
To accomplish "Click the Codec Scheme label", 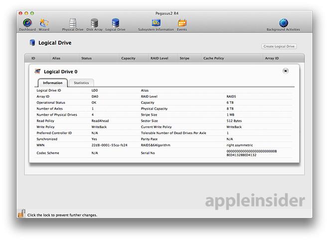I will coord(48,153).
